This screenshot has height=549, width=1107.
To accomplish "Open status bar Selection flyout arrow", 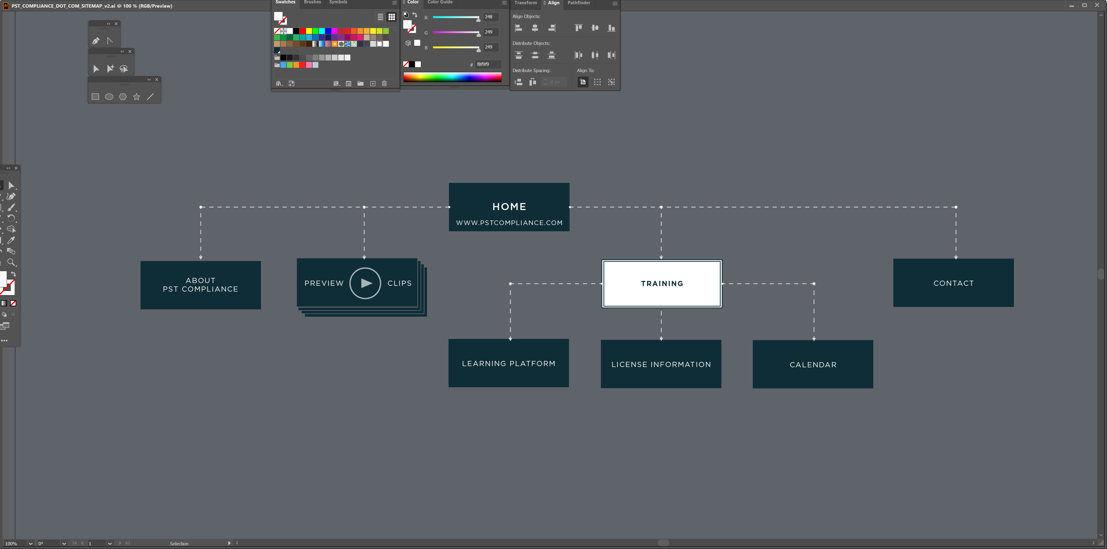I will pos(229,543).
